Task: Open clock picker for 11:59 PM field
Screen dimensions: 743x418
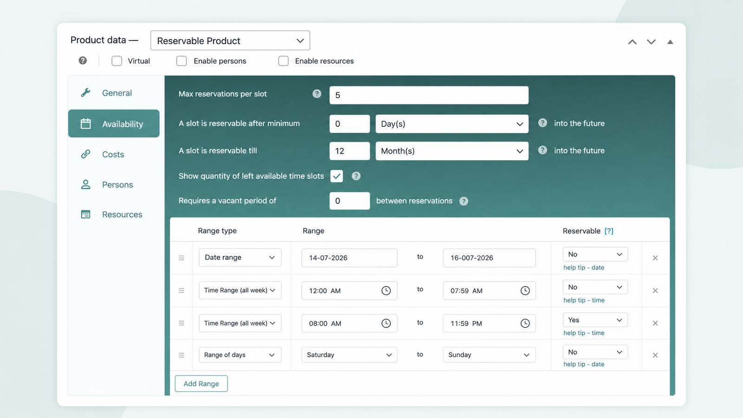Action: (x=525, y=323)
